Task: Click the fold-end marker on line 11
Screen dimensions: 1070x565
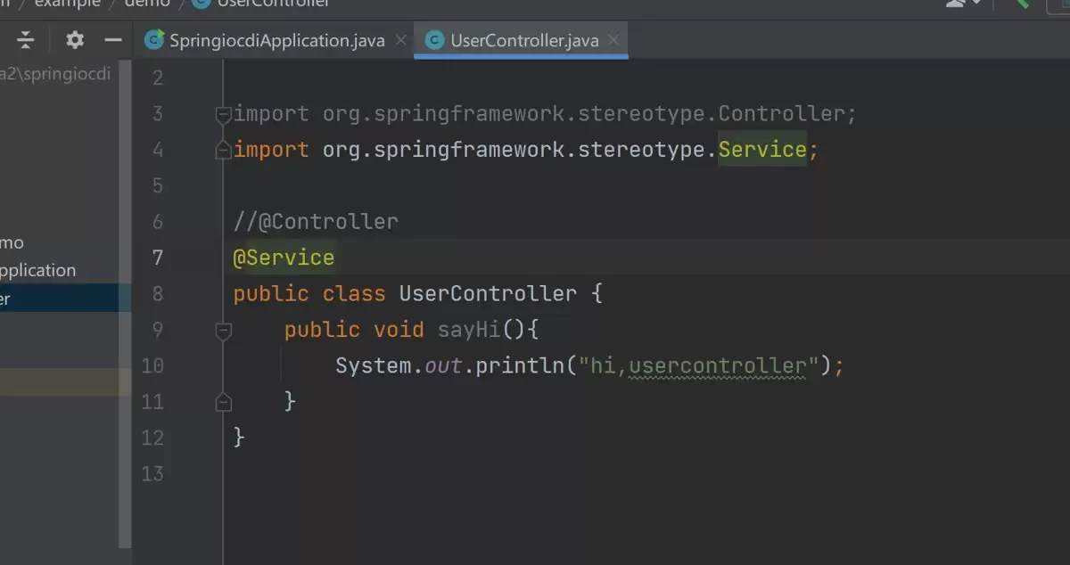Action: tap(223, 402)
